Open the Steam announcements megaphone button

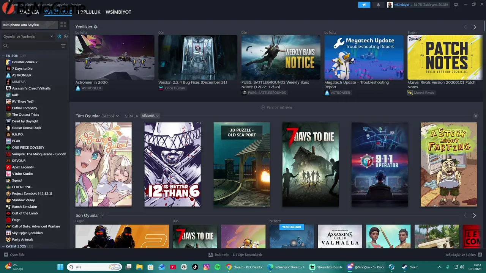(364, 5)
